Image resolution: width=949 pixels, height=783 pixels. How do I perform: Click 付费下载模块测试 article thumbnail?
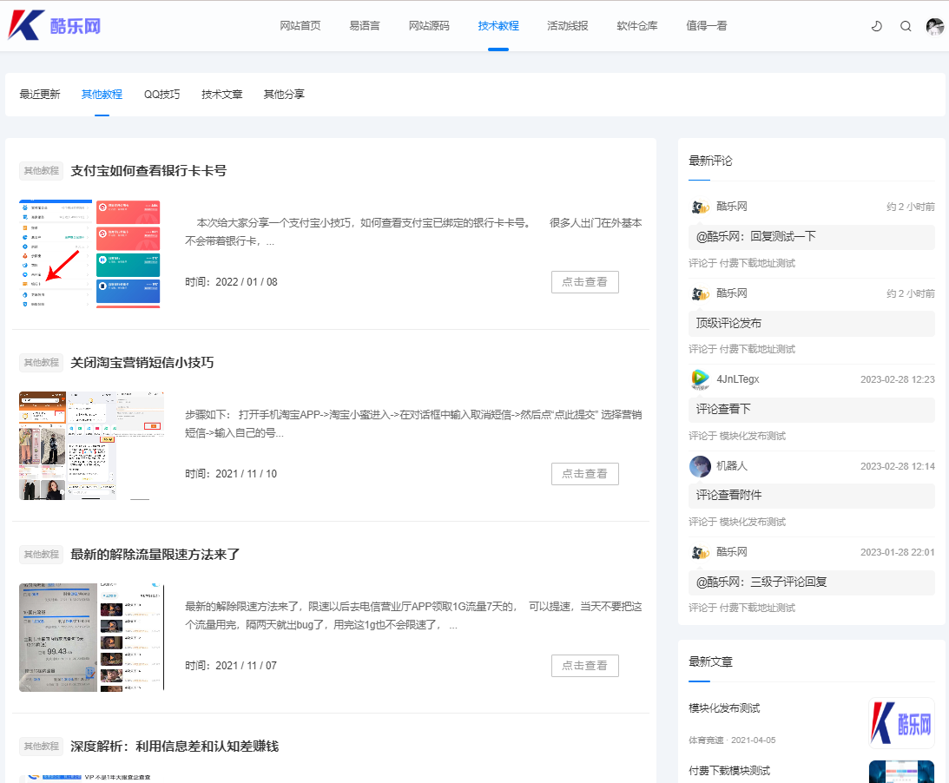[x=901, y=772]
